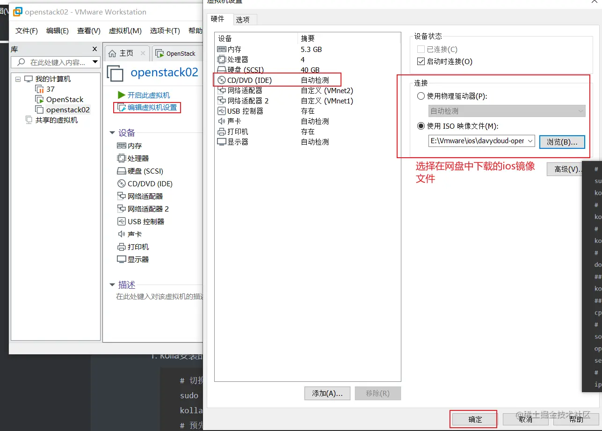Select the 37 VM in library tree

tap(50, 89)
